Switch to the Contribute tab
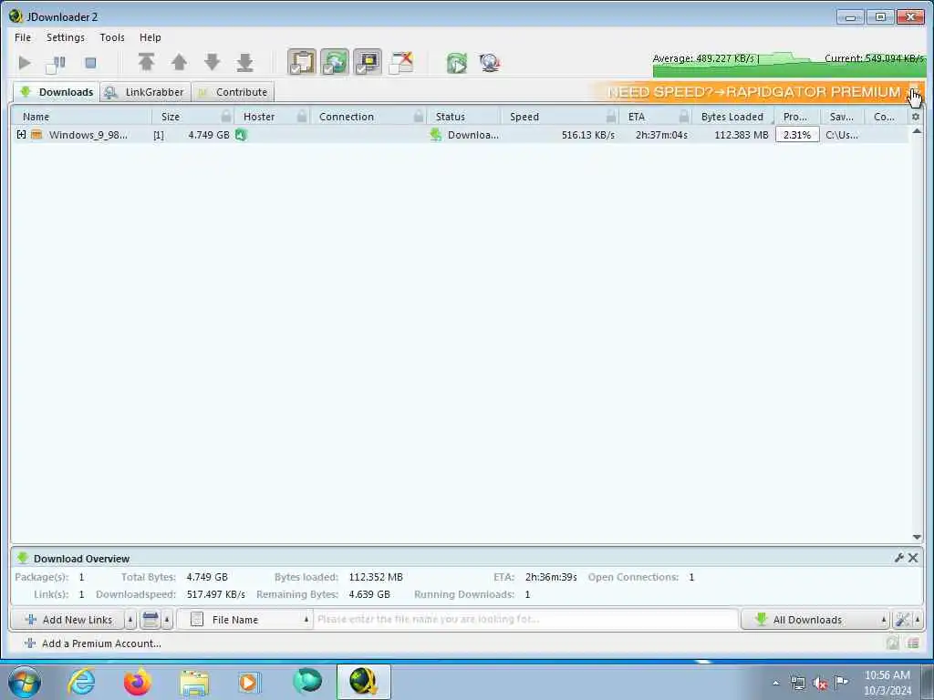The image size is (934, 700). 233,92
